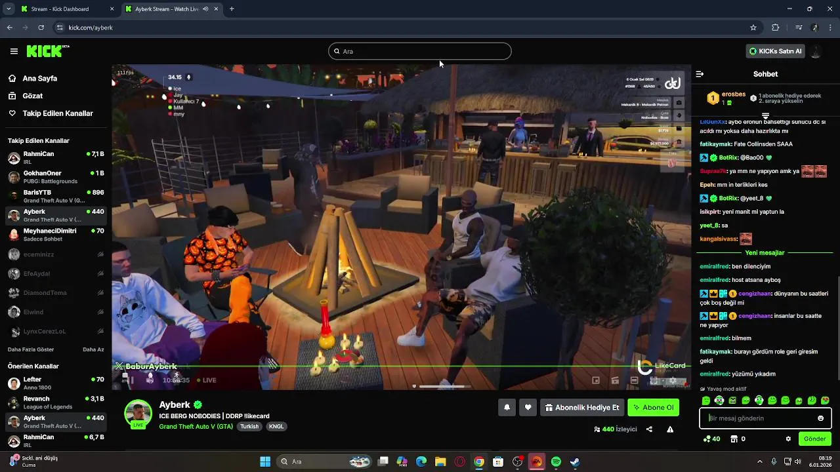Open video settings gear

click(672, 380)
